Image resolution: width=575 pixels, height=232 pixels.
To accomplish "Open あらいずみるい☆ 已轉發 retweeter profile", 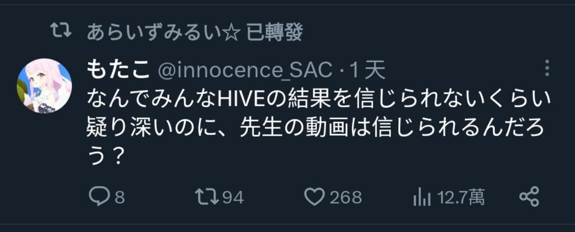I will pyautogui.click(x=194, y=33).
